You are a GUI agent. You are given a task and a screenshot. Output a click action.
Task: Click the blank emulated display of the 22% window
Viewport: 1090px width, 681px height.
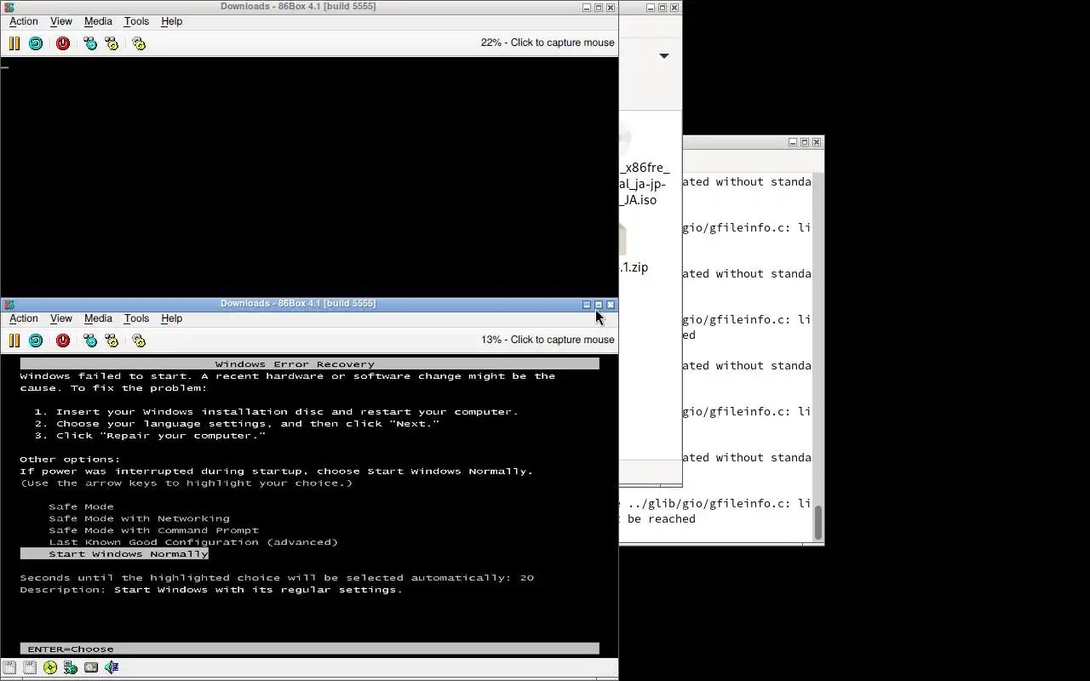point(309,176)
